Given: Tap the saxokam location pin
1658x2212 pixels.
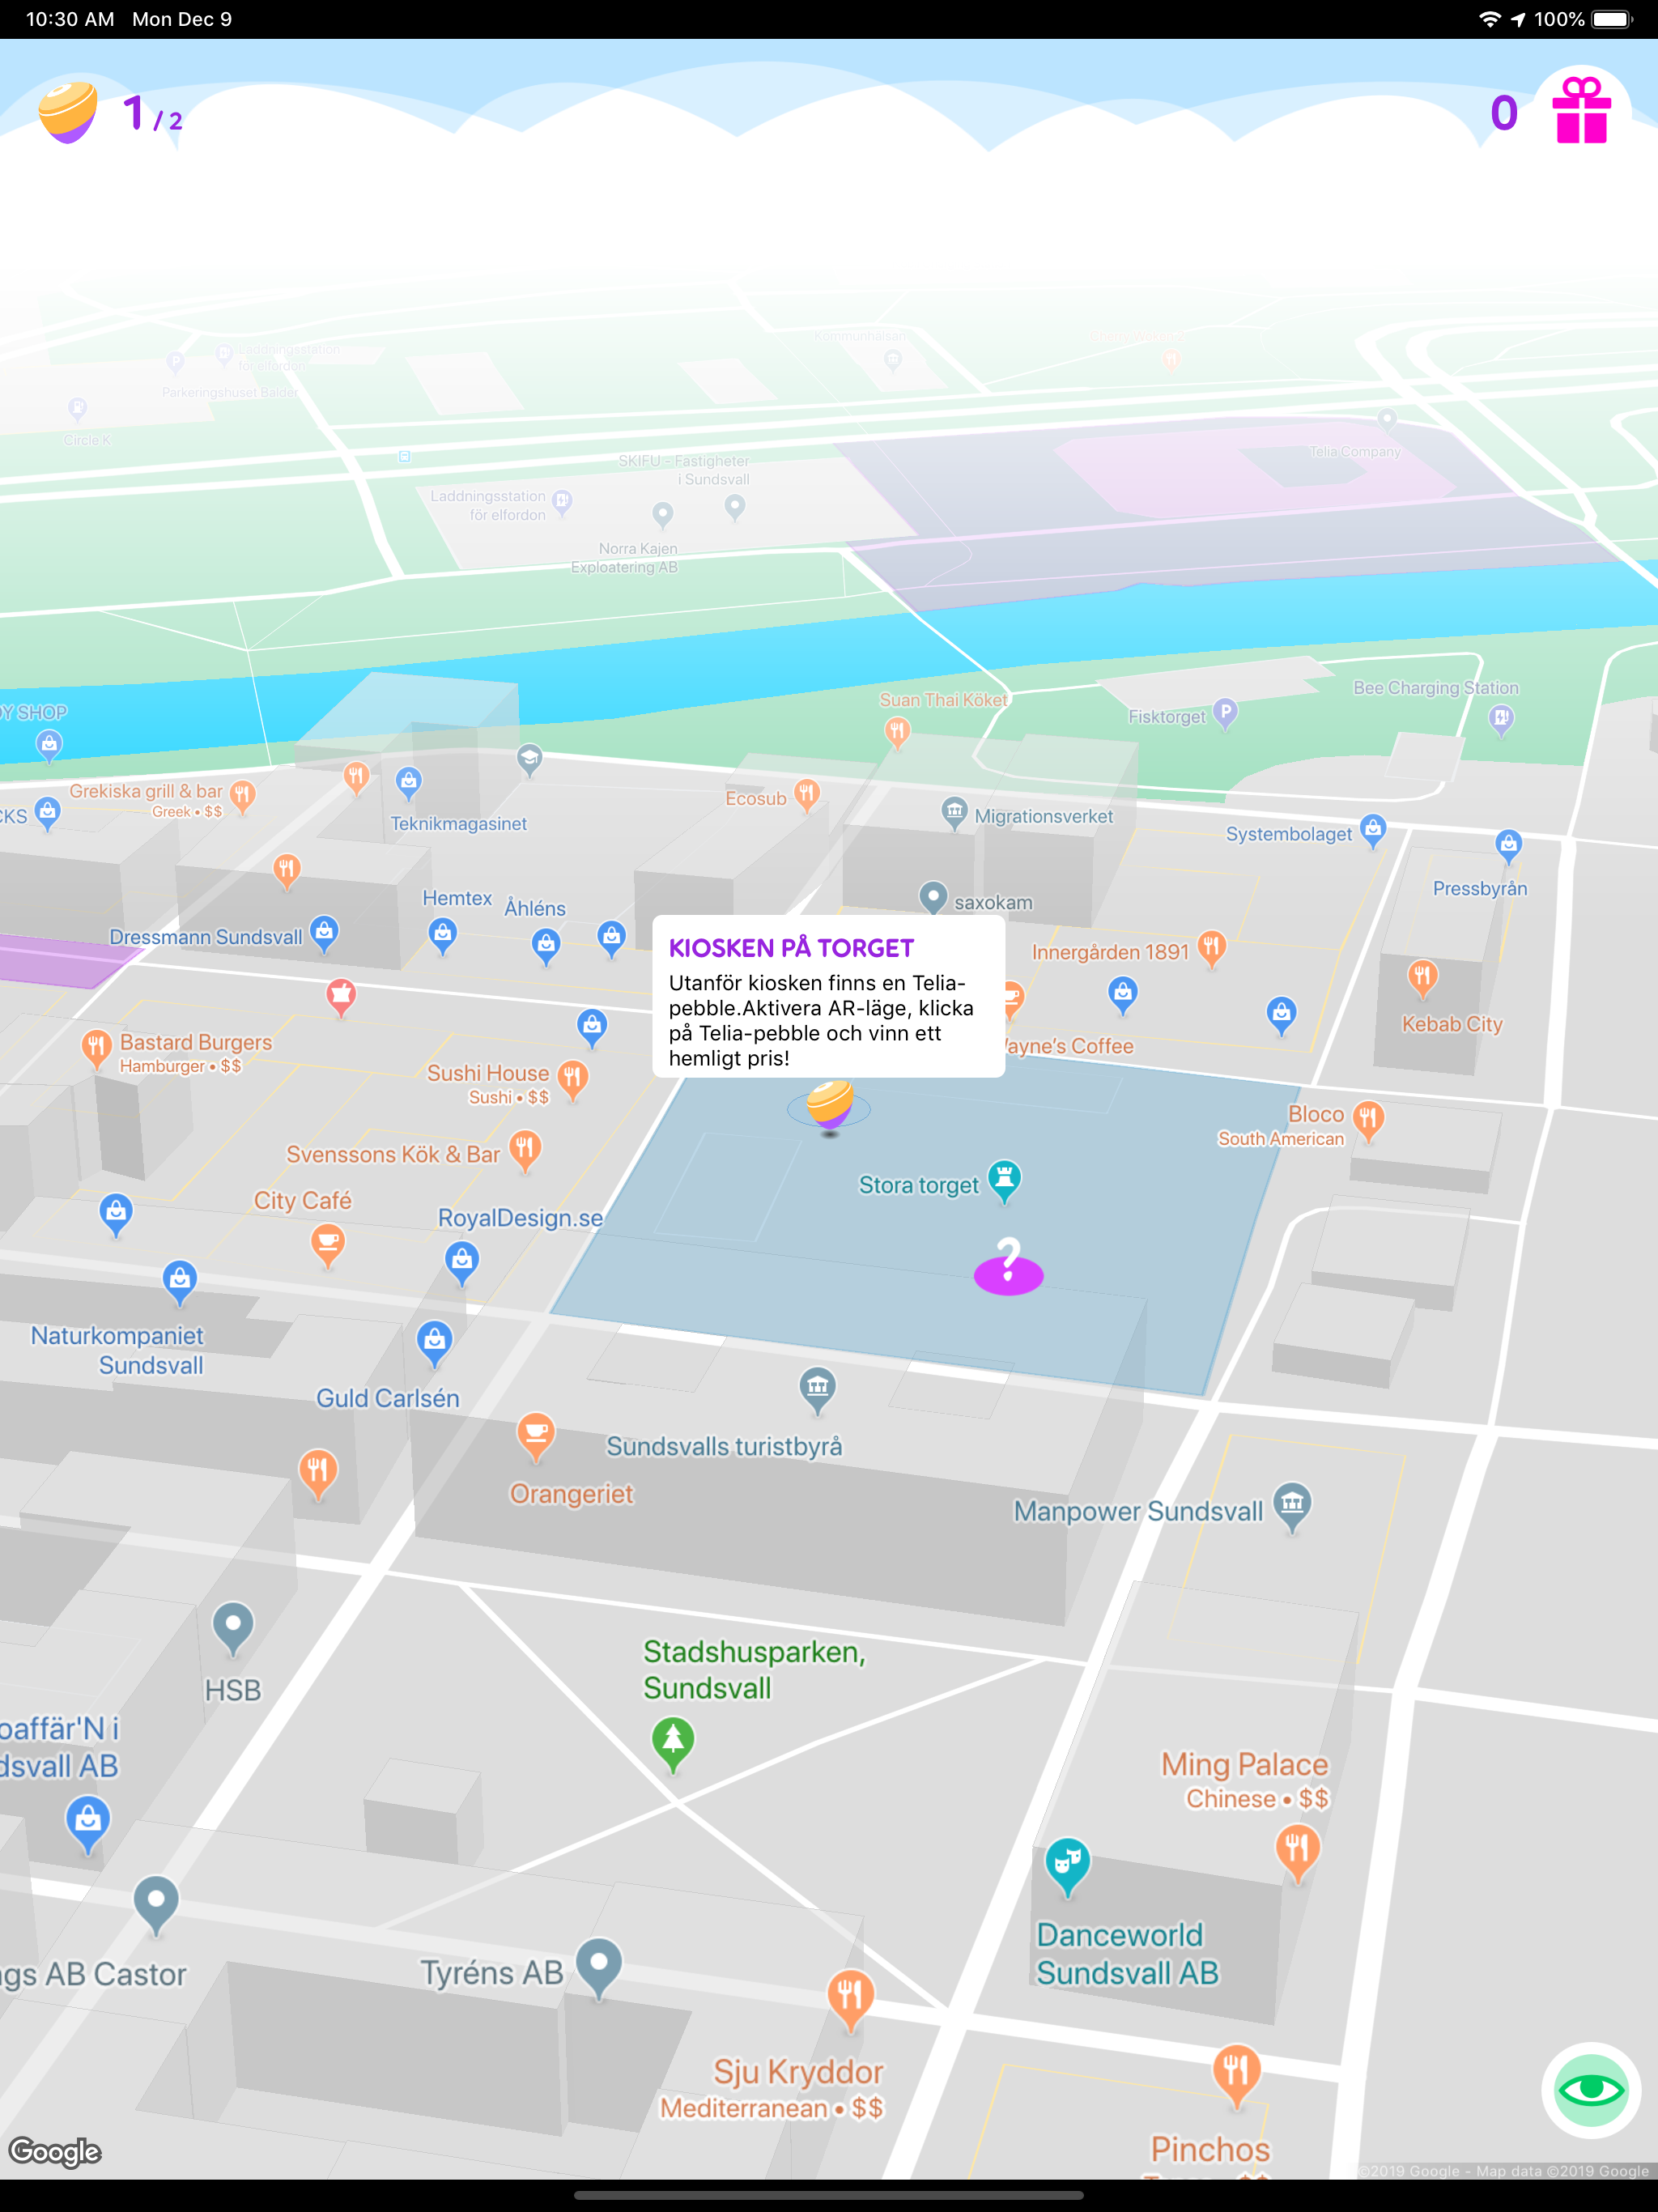Looking at the screenshot, I should pyautogui.click(x=932, y=898).
